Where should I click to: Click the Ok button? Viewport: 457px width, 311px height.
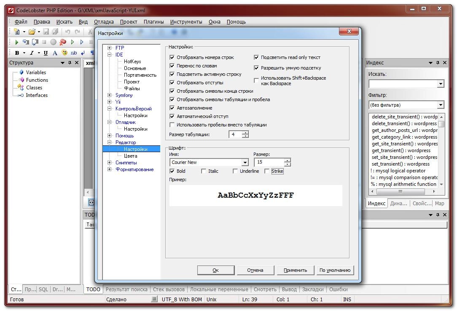[216, 270]
